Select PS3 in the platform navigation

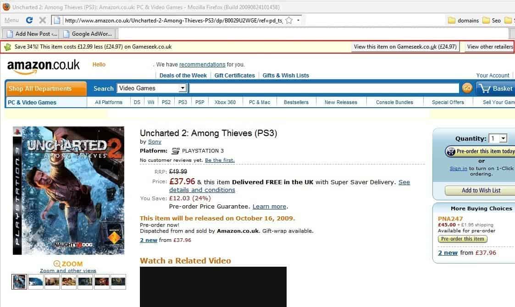[183, 102]
